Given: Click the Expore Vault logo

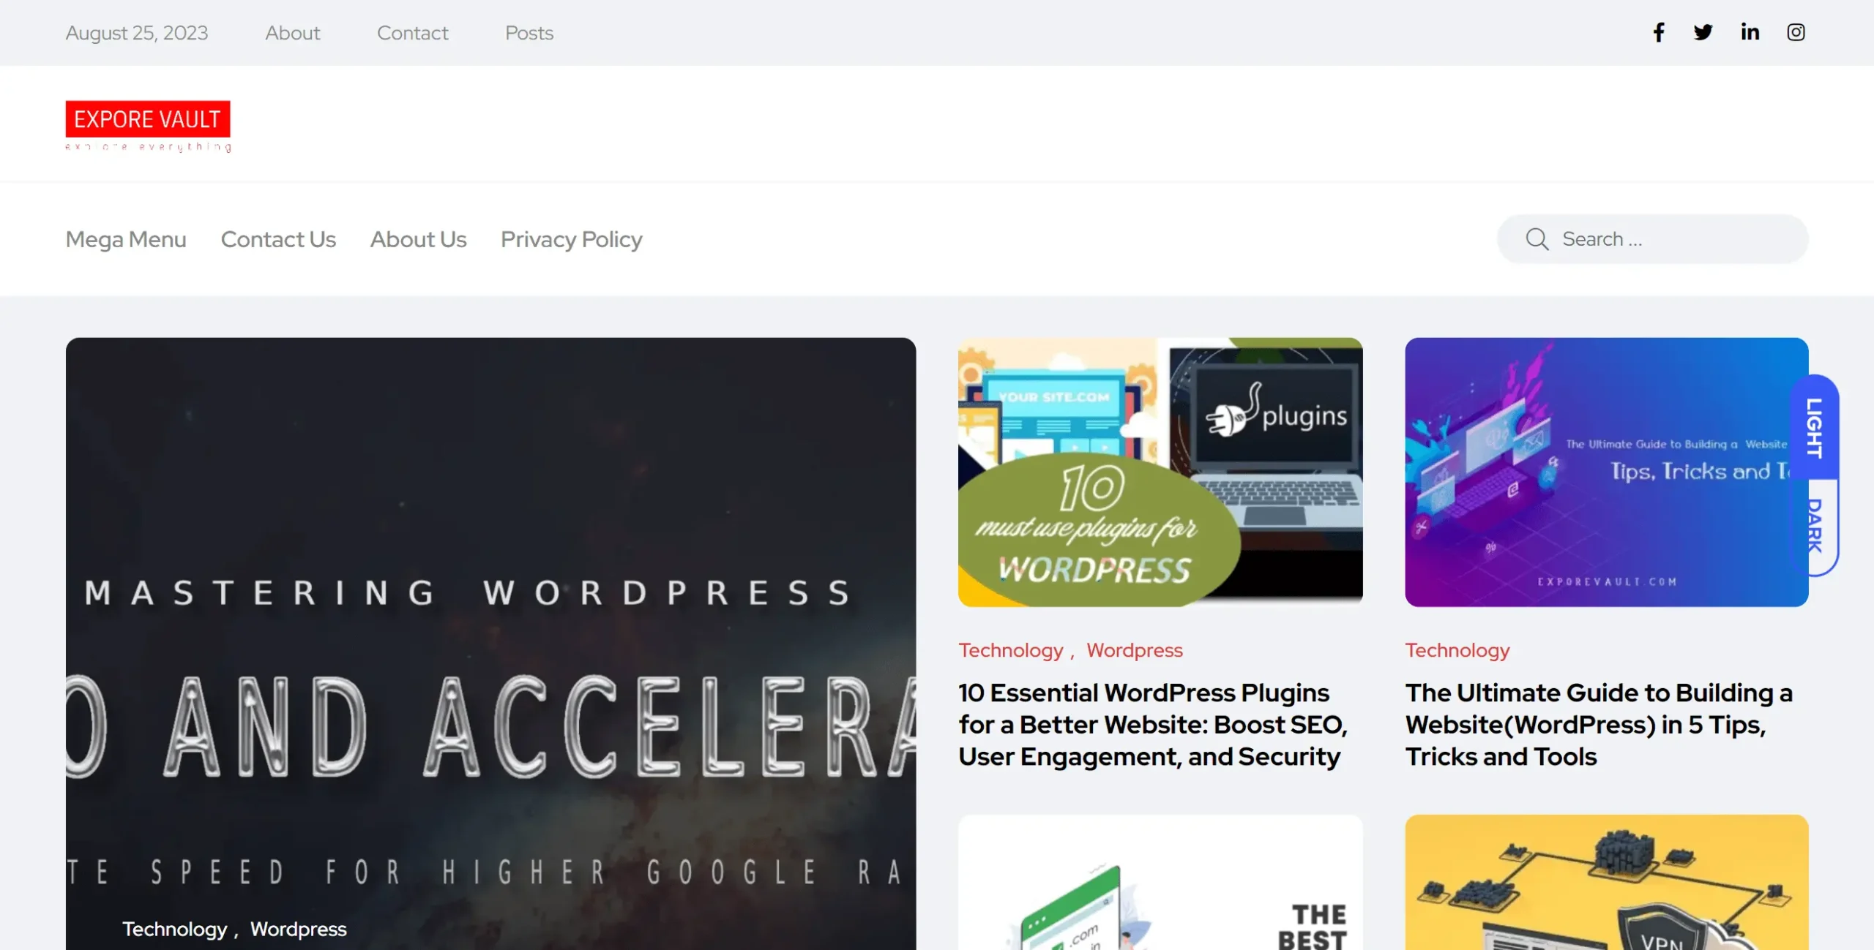Looking at the screenshot, I should coord(148,126).
